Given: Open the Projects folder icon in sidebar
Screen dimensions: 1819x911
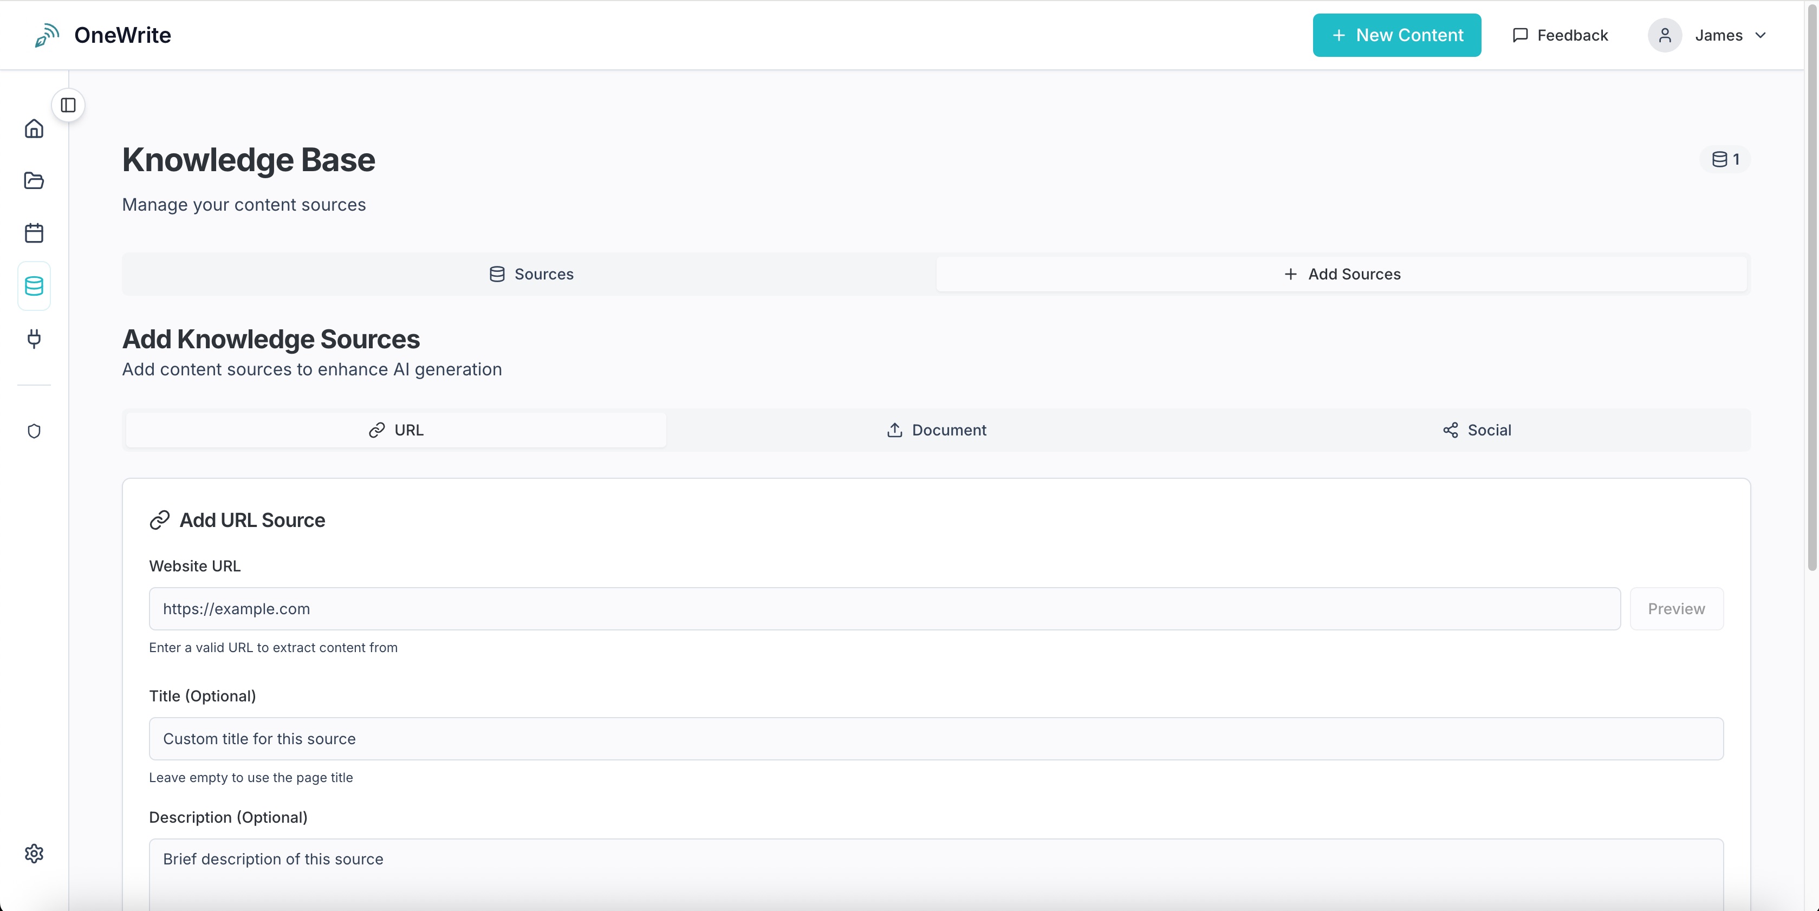Looking at the screenshot, I should point(33,181).
